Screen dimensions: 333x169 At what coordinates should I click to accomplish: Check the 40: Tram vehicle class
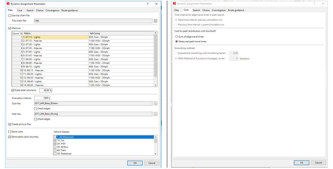click(x=55, y=150)
